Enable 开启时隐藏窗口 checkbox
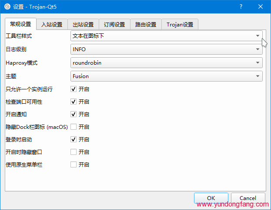Screen dimensions: 271x210 pos(74,152)
